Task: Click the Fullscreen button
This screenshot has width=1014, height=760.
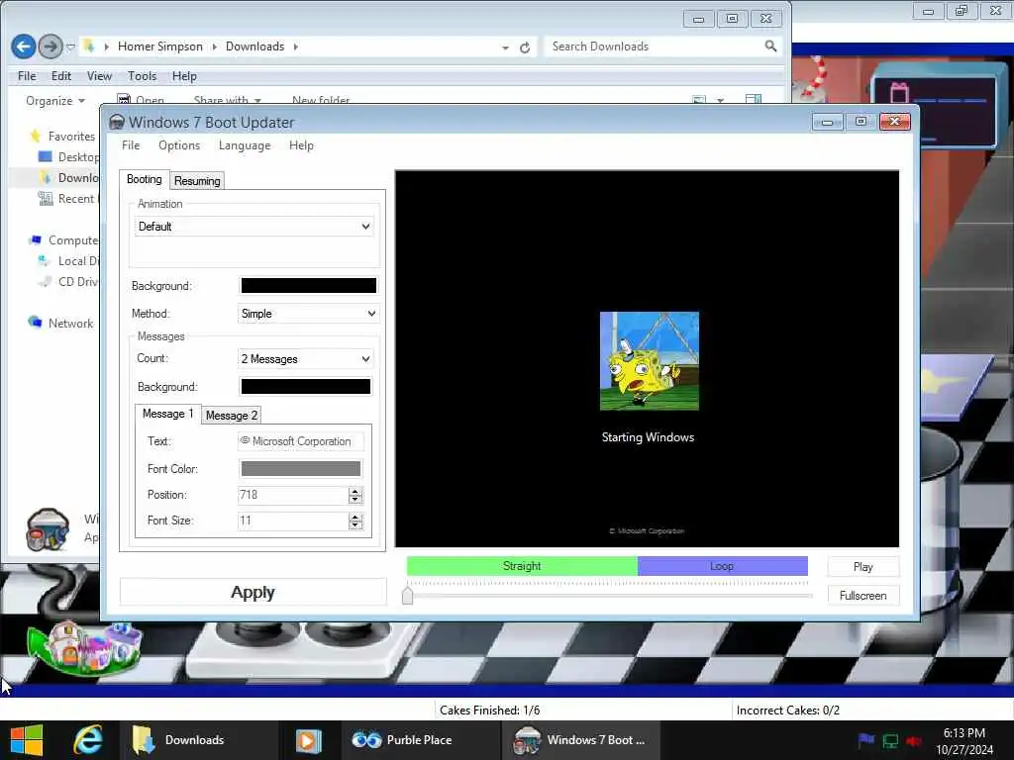Action: pos(862,595)
